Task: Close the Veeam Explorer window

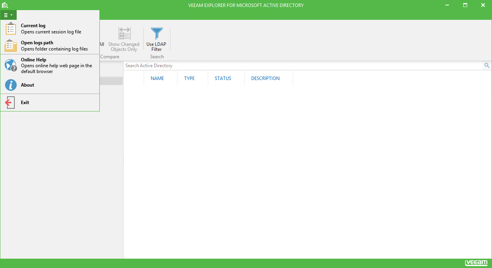Action: point(483,5)
